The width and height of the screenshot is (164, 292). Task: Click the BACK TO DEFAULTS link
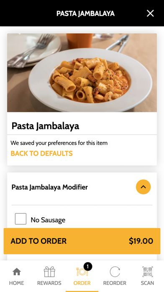coord(41,154)
